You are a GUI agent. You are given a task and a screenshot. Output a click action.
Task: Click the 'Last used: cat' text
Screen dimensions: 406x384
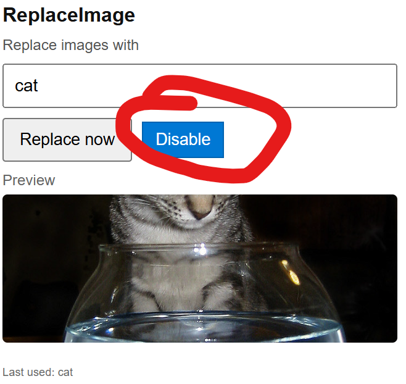(x=38, y=372)
